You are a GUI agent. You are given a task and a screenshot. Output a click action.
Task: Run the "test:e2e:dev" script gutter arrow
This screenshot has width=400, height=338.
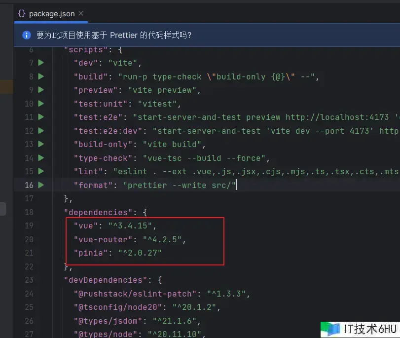tap(41, 131)
